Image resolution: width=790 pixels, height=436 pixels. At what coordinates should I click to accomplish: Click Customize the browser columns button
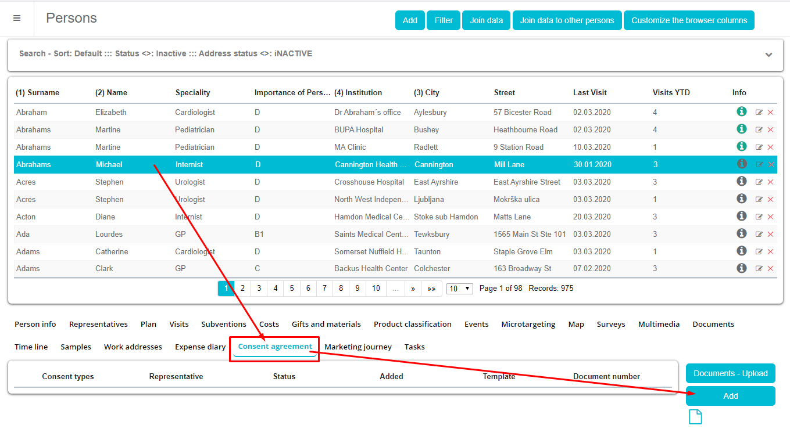(689, 20)
